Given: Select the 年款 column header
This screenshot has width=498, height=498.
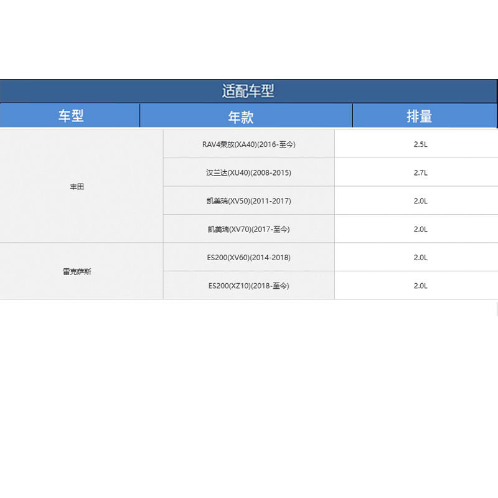Looking at the screenshot, I should [246, 116].
